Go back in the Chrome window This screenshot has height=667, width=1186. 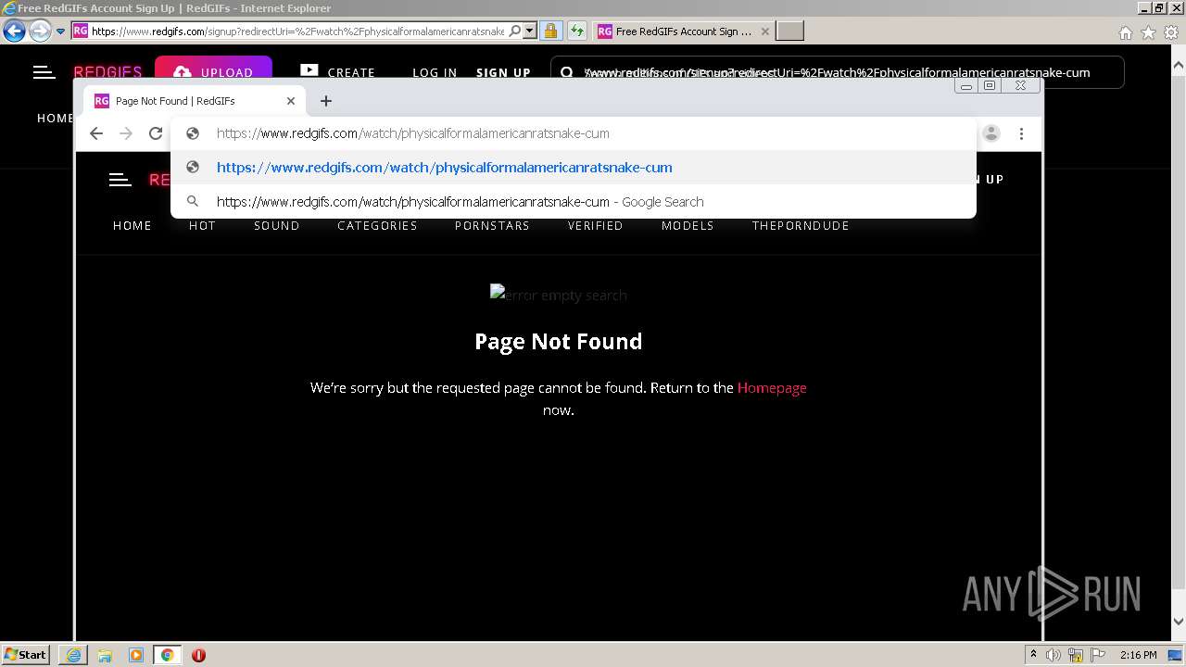pos(96,133)
